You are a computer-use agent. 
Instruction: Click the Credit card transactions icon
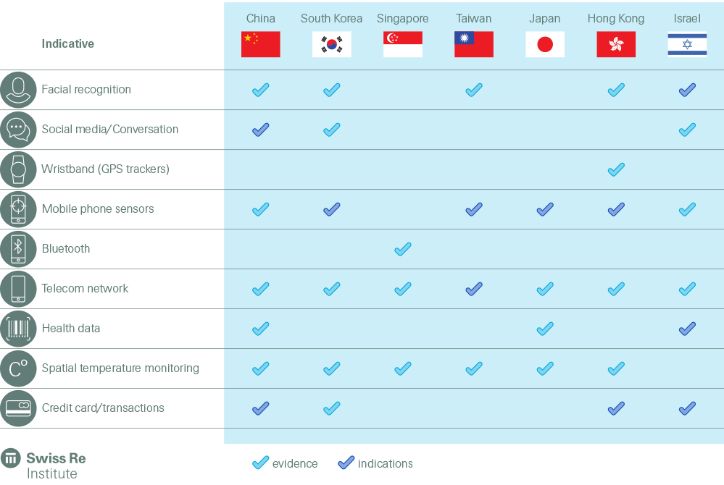(18, 408)
